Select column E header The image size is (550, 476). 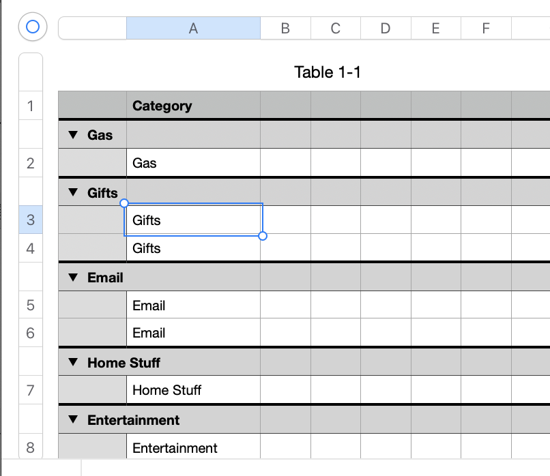pos(436,28)
